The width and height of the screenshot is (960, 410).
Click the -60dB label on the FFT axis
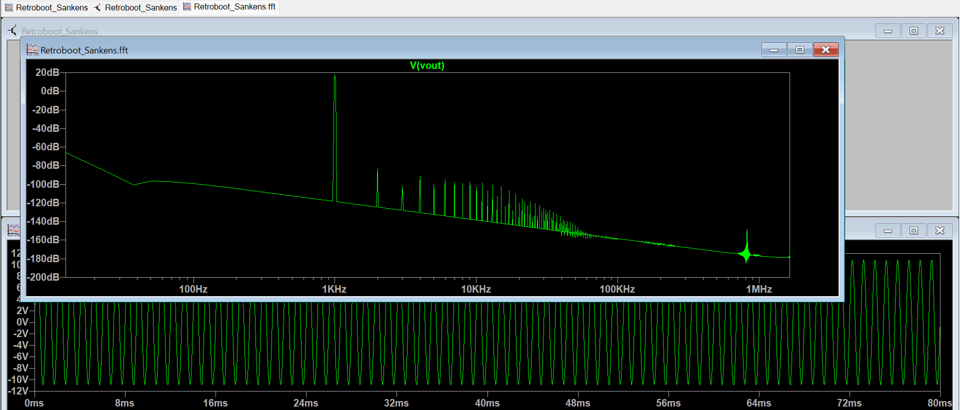[x=46, y=147]
